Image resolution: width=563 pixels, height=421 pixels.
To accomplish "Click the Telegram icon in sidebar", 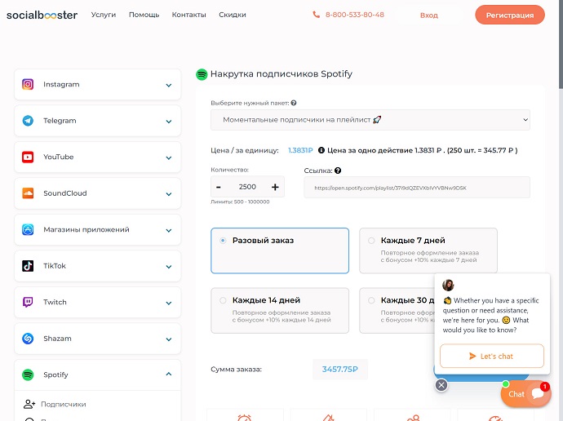I will [x=28, y=121].
